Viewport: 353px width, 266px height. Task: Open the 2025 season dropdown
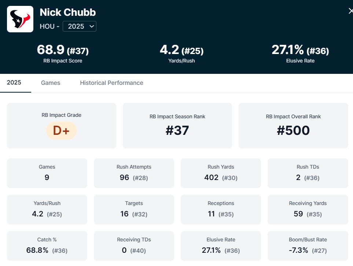point(80,26)
